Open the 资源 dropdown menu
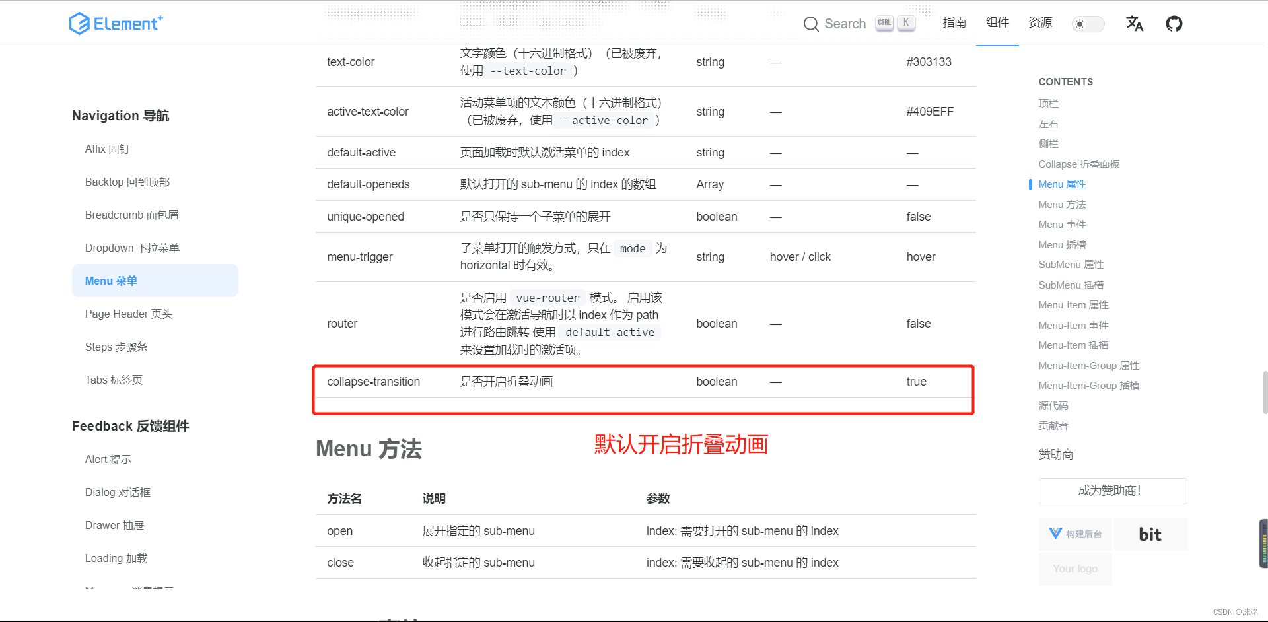 point(1040,23)
